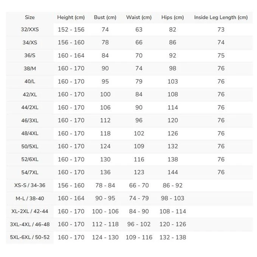Click the 5XL-6XL / 50-52 row label

(x=30, y=237)
